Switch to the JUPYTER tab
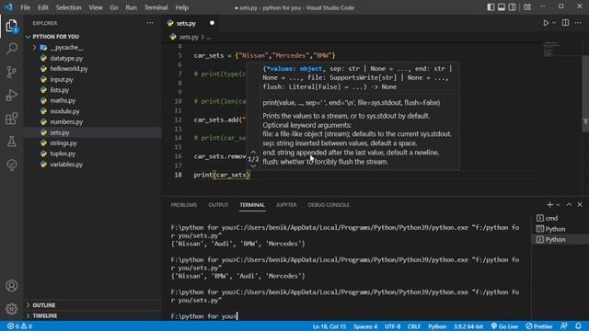The width and height of the screenshot is (589, 331). pos(286,205)
